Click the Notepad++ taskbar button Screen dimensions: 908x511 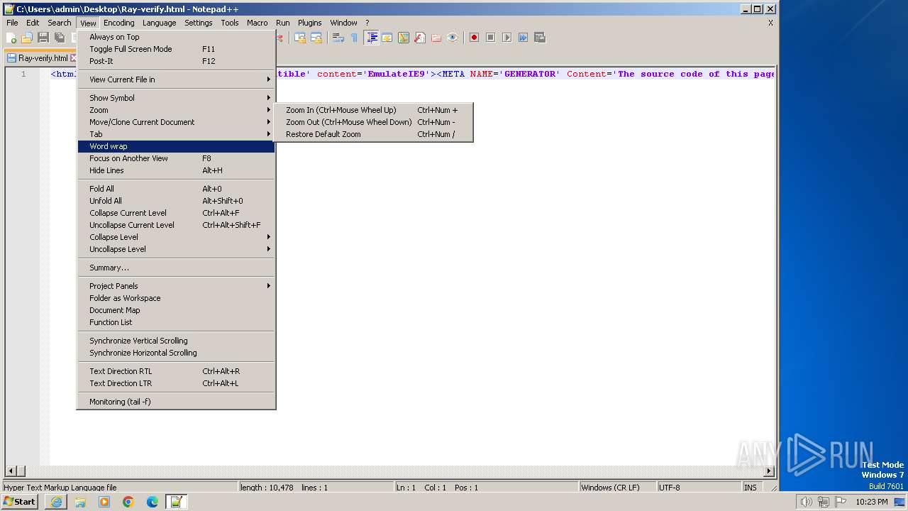177,502
